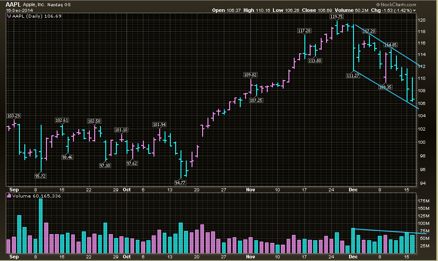Screen dimensions: 438x261
Task: Click the last price bar closing at 106.69
Action: tap(412, 89)
